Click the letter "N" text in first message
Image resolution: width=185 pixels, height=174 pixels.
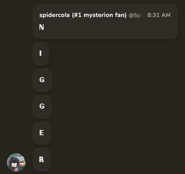pos(42,28)
